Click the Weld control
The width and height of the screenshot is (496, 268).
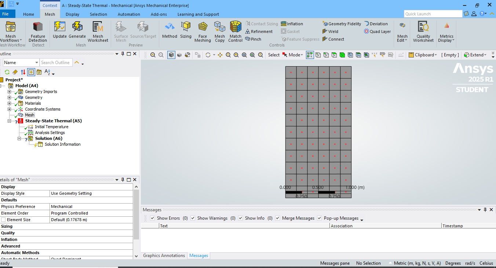tap(330, 31)
